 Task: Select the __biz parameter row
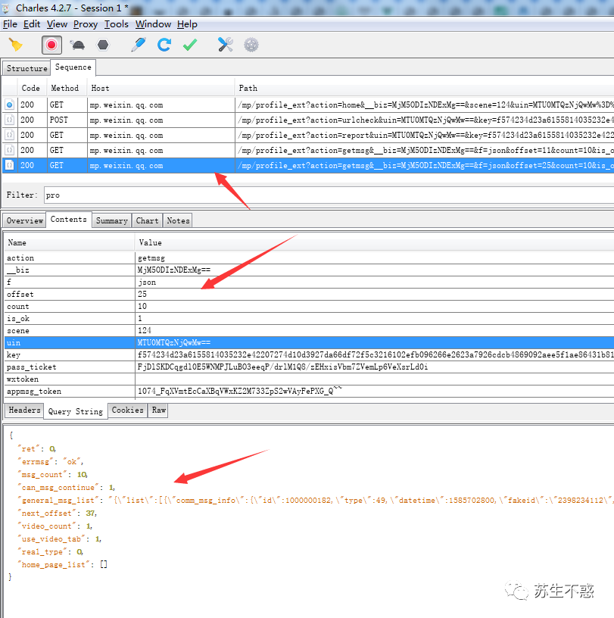[309, 270]
